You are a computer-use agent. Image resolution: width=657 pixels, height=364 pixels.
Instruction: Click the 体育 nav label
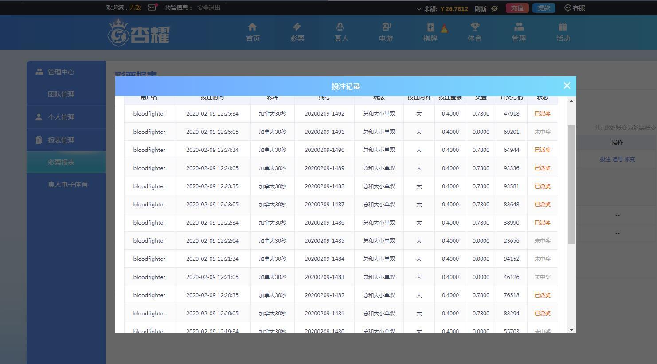click(474, 39)
